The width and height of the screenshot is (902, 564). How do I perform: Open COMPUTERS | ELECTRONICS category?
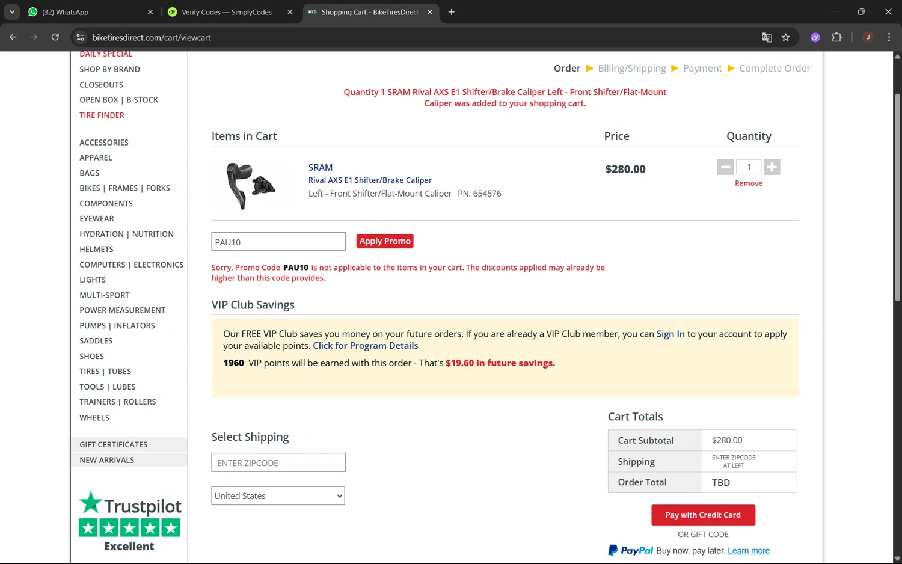(131, 265)
